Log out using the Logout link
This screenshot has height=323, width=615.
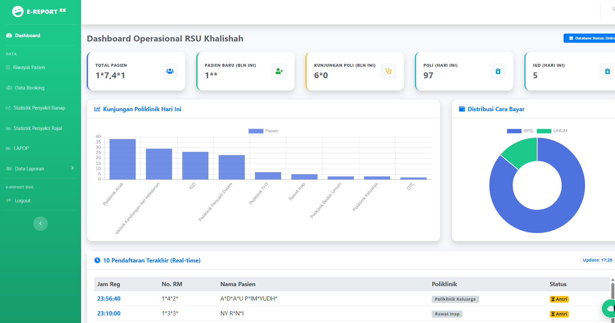(22, 201)
